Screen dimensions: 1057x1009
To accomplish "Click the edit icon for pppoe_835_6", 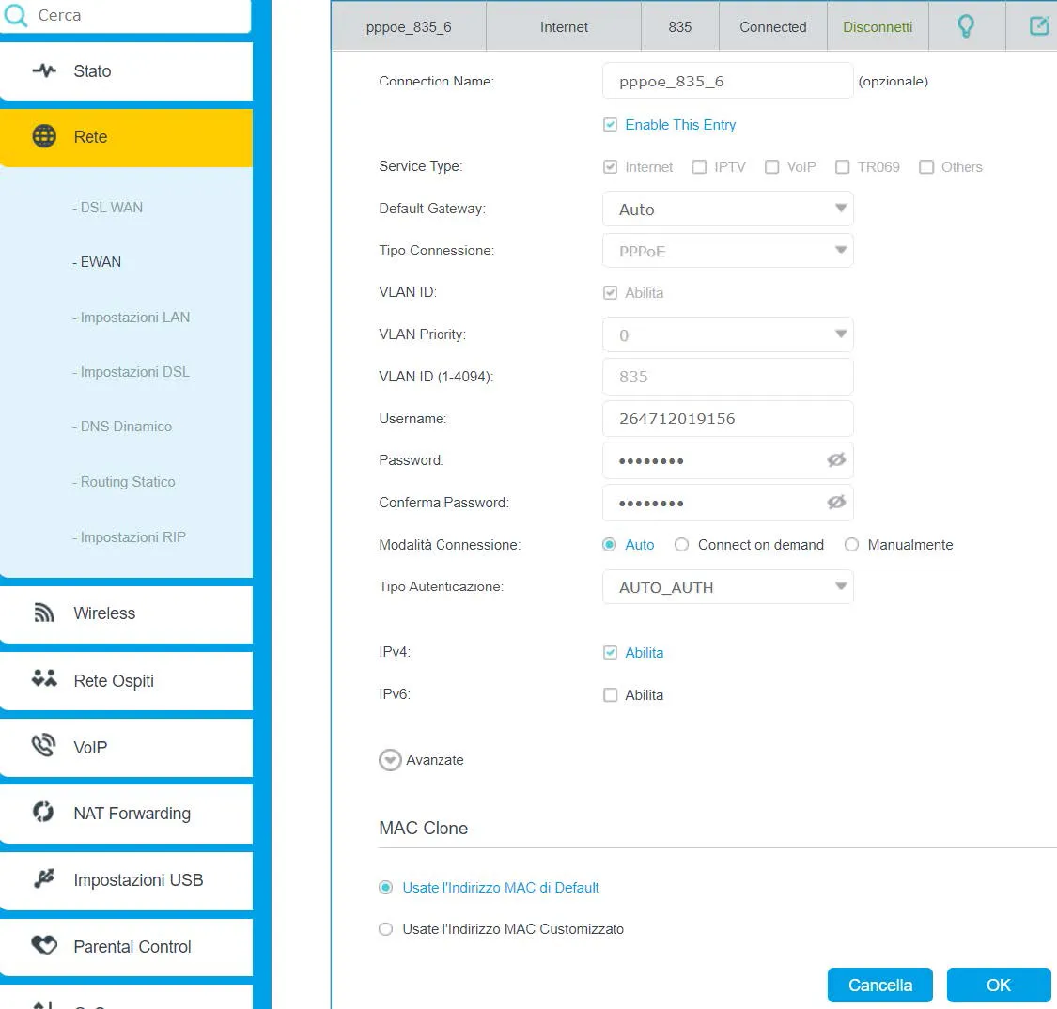I will click(x=1039, y=26).
